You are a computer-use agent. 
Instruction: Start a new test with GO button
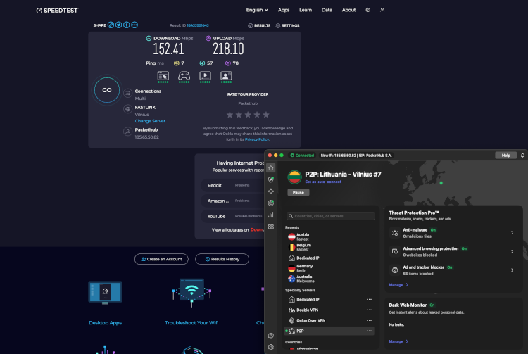tap(107, 90)
